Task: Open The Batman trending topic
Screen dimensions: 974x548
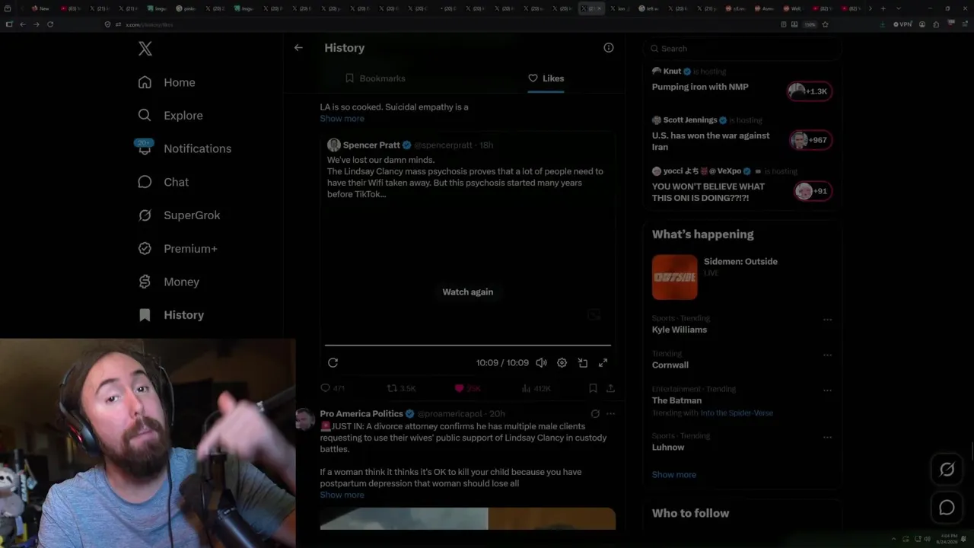Action: pyautogui.click(x=676, y=400)
